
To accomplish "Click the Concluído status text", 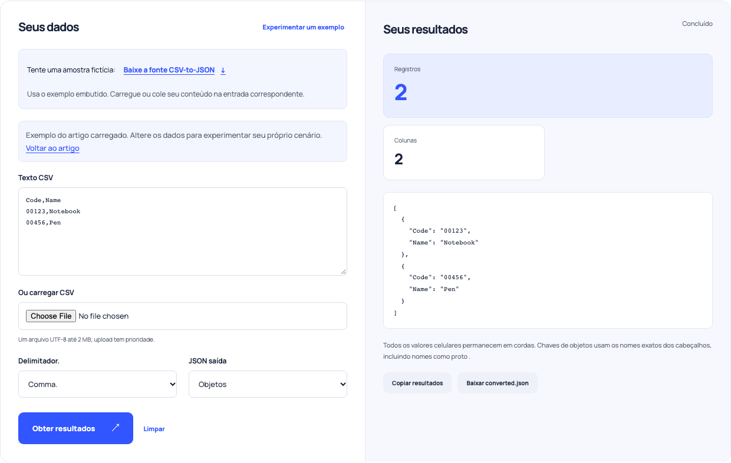I will (697, 24).
